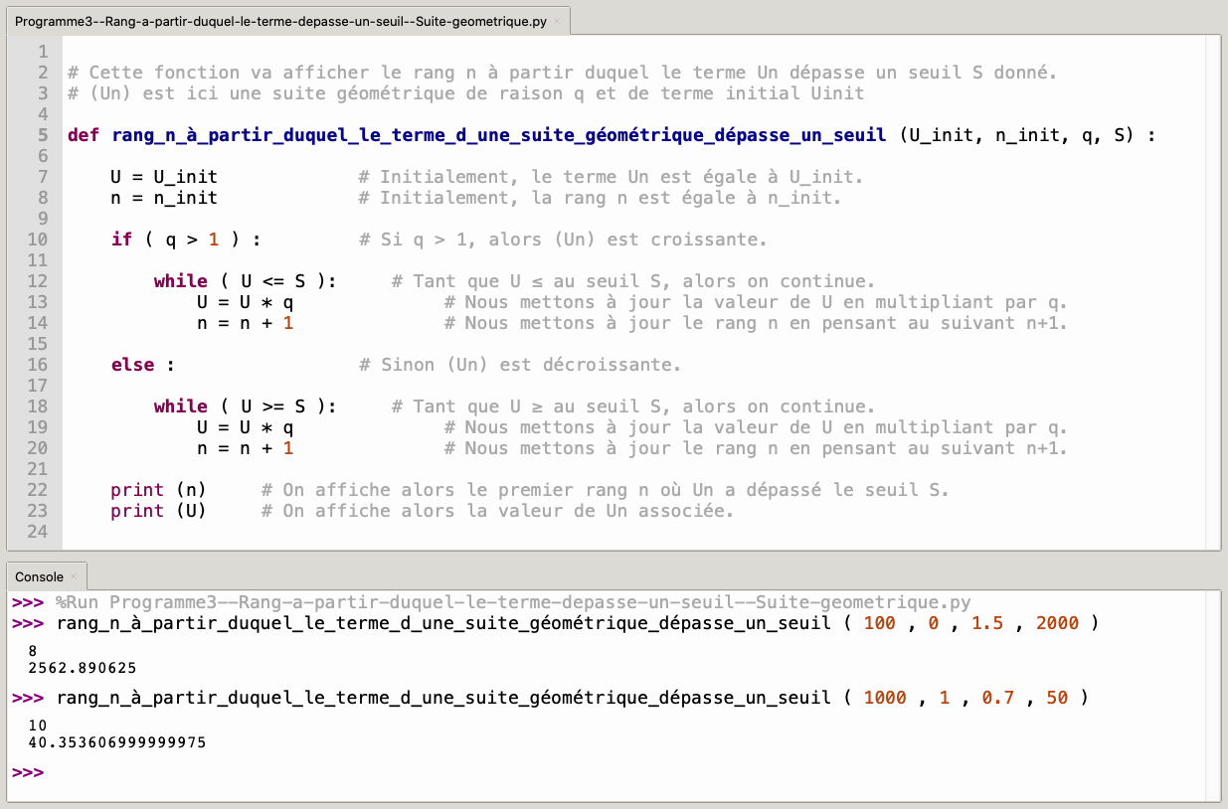Click console output 40.353606999999975
1228x809 pixels.
tap(117, 742)
